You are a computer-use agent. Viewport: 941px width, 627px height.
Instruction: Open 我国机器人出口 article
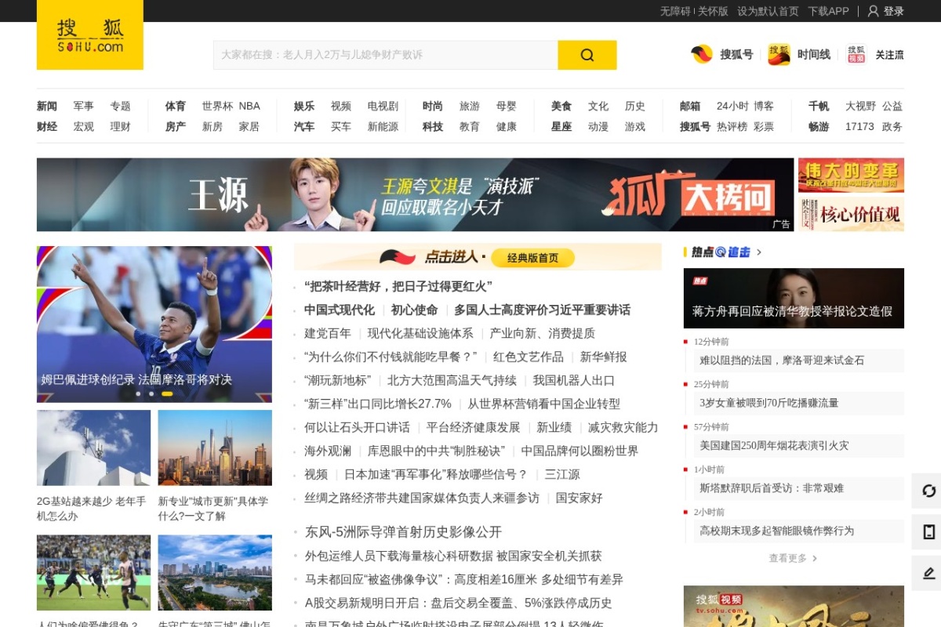(574, 380)
